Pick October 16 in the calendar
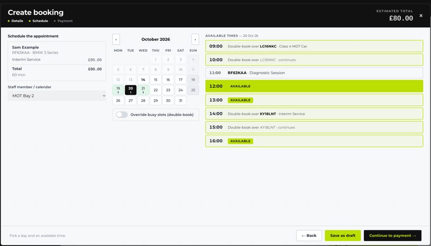 (168, 80)
